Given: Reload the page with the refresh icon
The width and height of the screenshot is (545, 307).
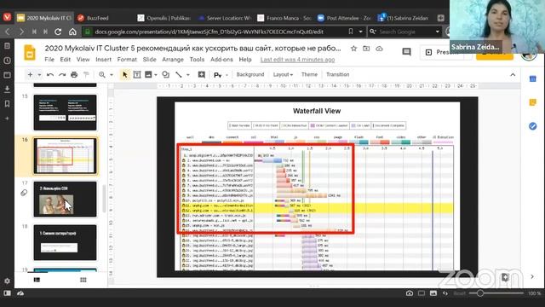Looking at the screenshot, I should [58, 32].
